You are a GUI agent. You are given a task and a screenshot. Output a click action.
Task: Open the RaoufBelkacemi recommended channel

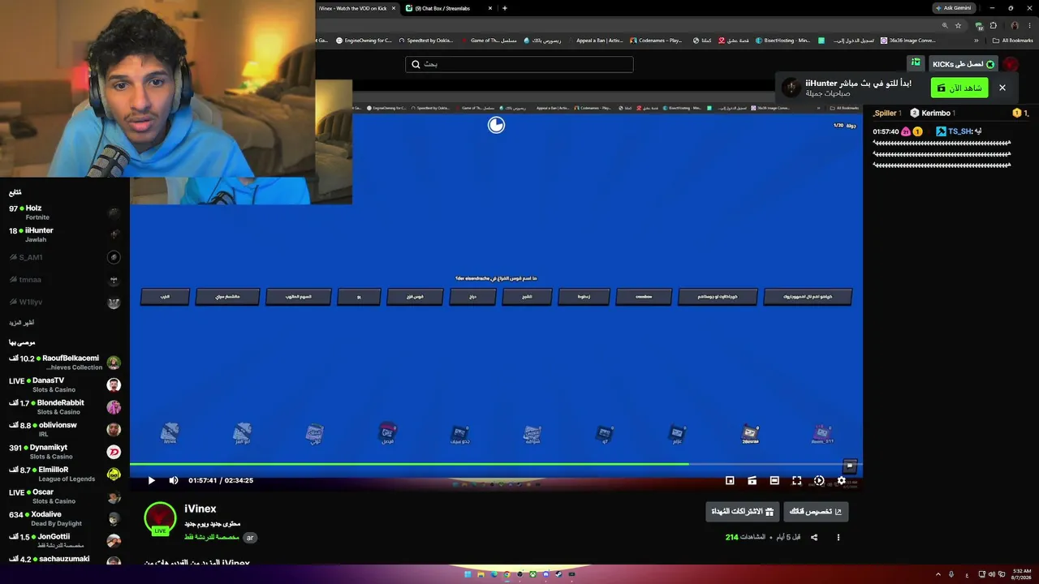65,363
